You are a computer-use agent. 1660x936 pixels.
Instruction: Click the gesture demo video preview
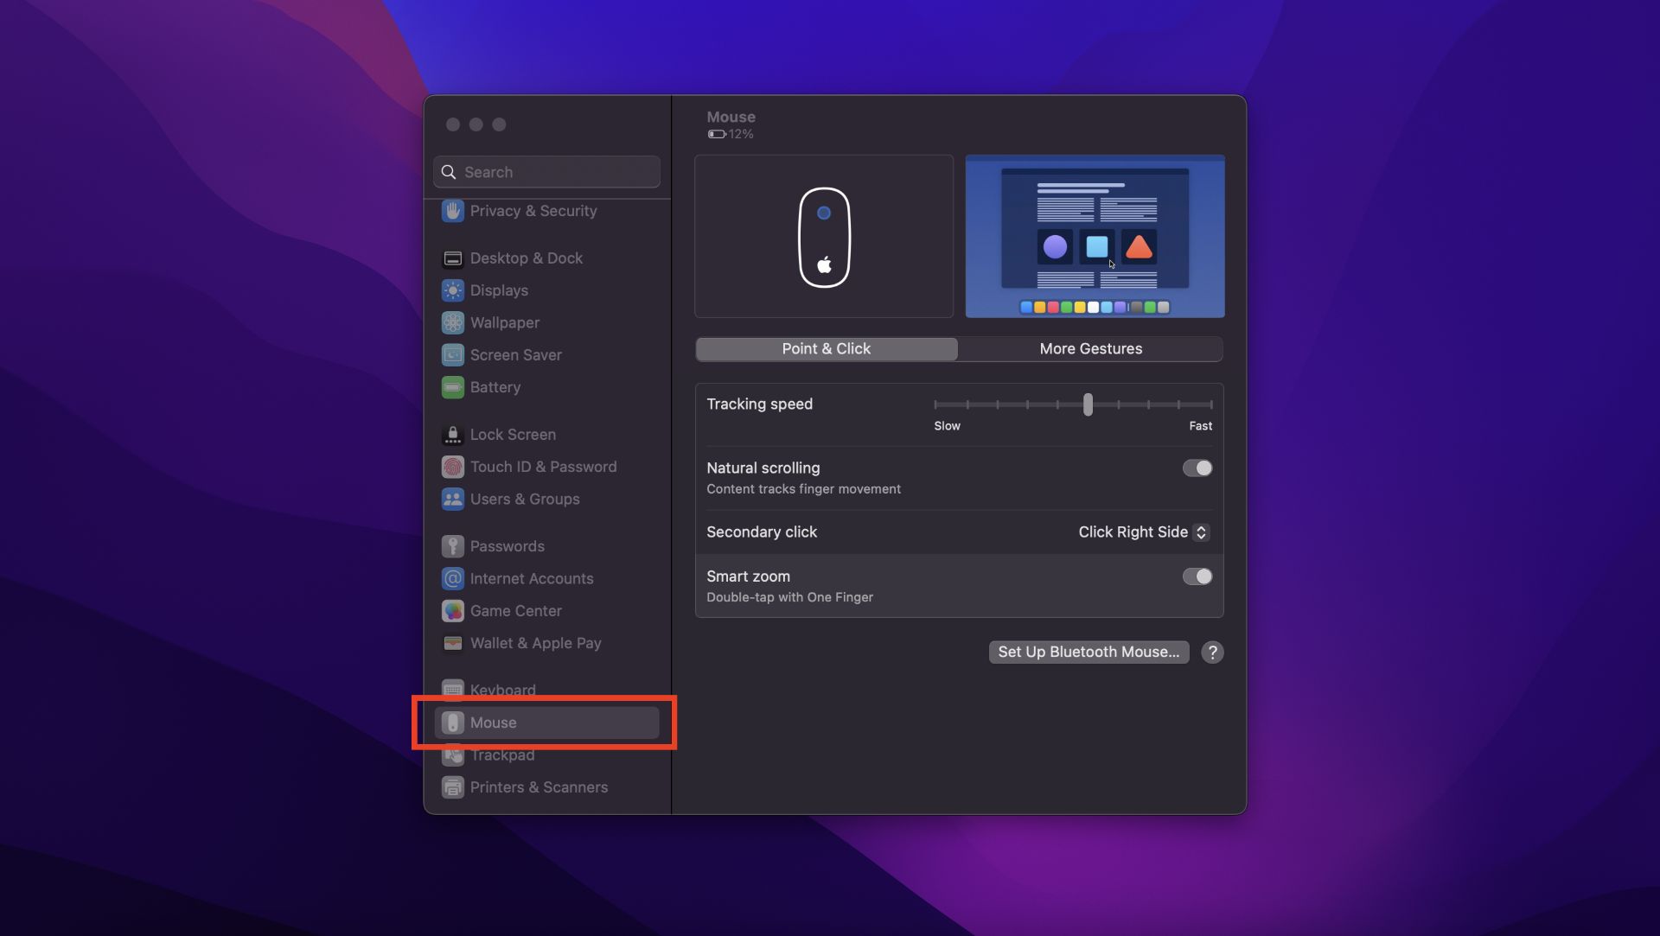pos(1095,237)
